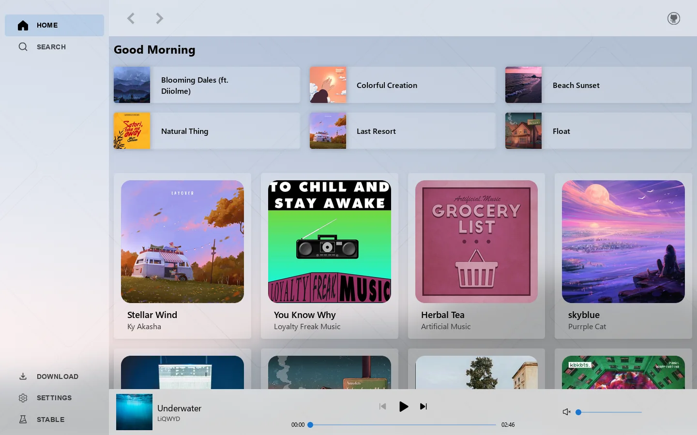Click the Underwater now-playing cover art
Viewport: 697px width, 435px height.
[134, 412]
